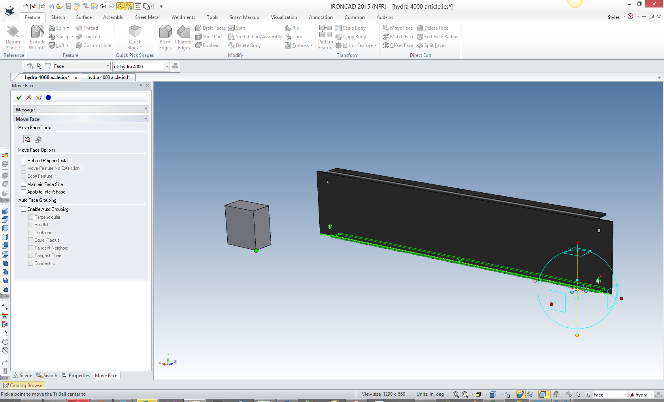The height and width of the screenshot is (402, 664).
Task: Select the Chamfer Edges tool
Action: point(184,32)
